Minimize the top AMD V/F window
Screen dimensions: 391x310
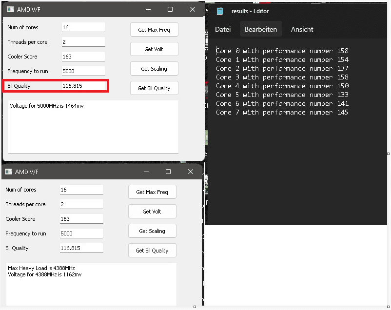[x=148, y=9]
